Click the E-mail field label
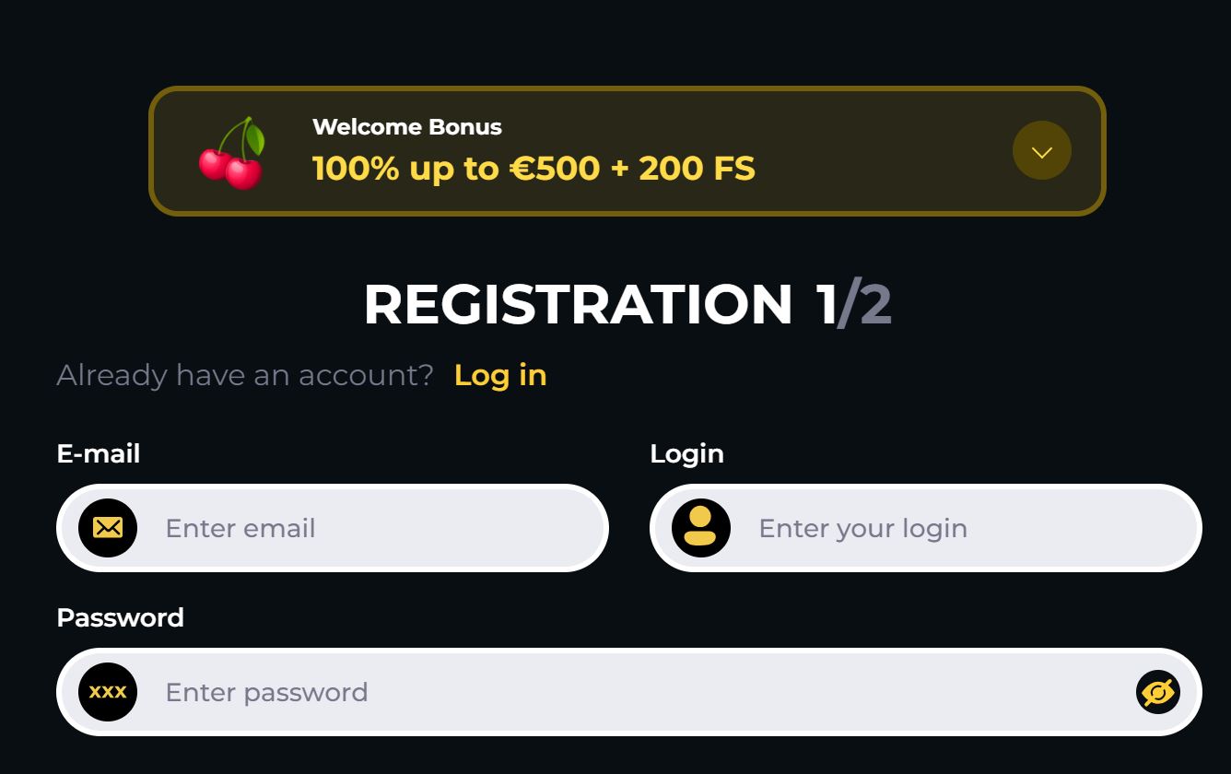The width and height of the screenshot is (1231, 774). [99, 453]
